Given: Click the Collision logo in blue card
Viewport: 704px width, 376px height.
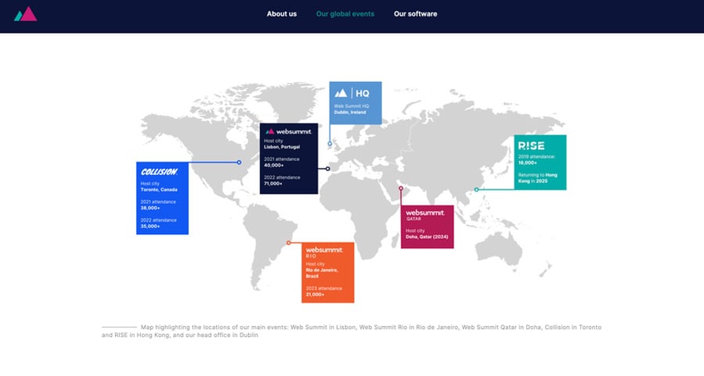Looking at the screenshot, I should click(x=160, y=172).
